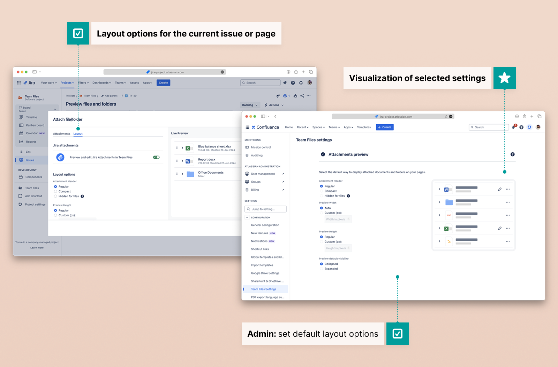Open ellipsis menu on folder preview row

point(508,202)
